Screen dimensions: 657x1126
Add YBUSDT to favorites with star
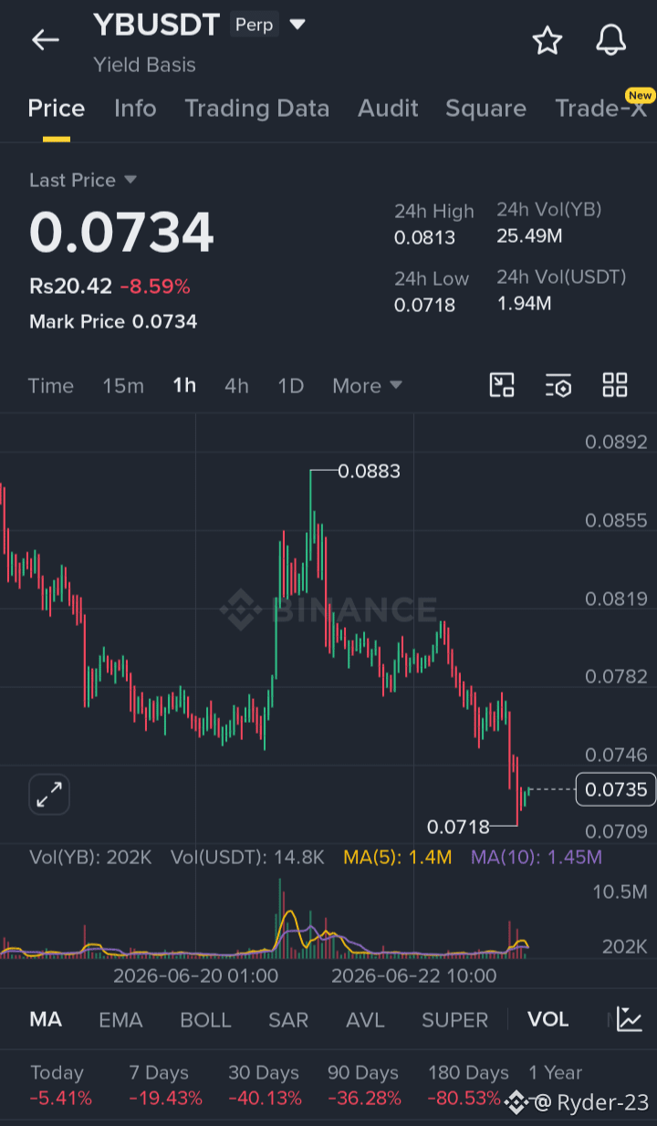547,40
